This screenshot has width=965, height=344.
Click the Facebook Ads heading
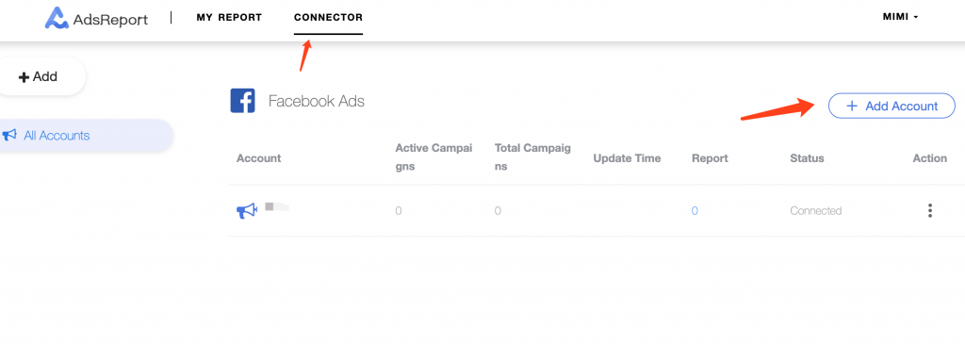(317, 101)
